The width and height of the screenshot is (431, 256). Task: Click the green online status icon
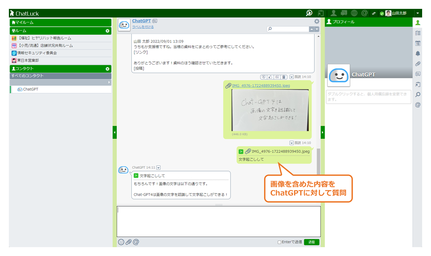point(382,13)
